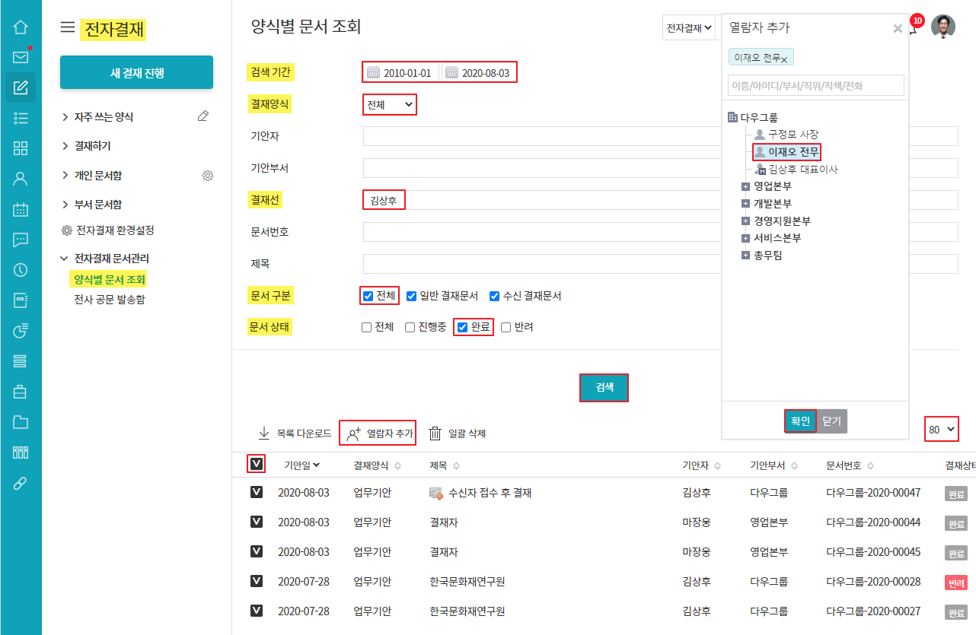Click the 확인 button in 열람자 추가 popup
The width and height of the screenshot is (976, 635).
pyautogui.click(x=800, y=421)
